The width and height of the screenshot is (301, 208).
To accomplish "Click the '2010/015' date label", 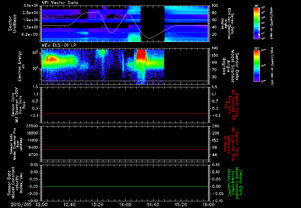I will [21, 204].
